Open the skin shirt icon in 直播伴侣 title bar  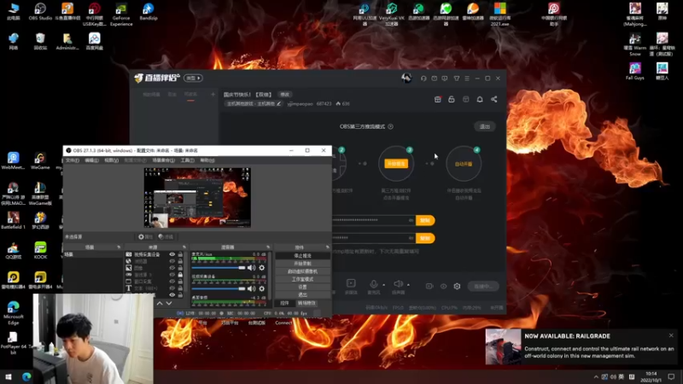[457, 79]
